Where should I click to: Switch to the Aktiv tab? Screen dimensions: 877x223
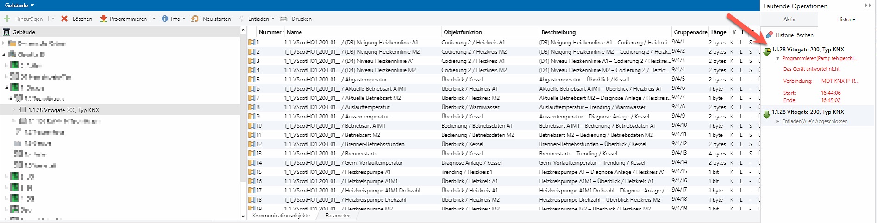(x=789, y=19)
